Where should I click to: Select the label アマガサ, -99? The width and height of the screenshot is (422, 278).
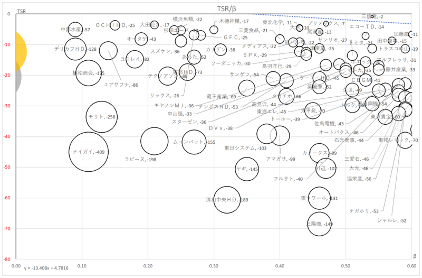click(281, 159)
